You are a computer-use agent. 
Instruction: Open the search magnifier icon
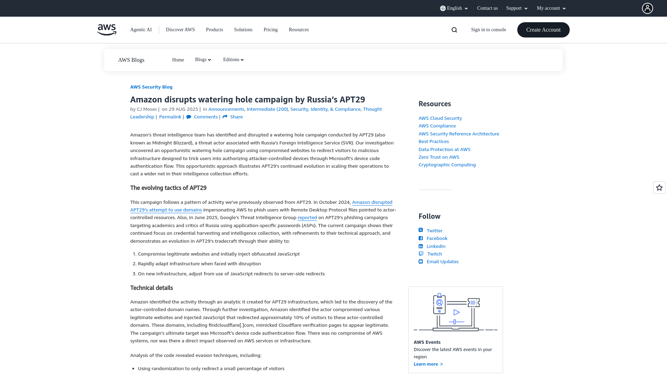point(454,30)
